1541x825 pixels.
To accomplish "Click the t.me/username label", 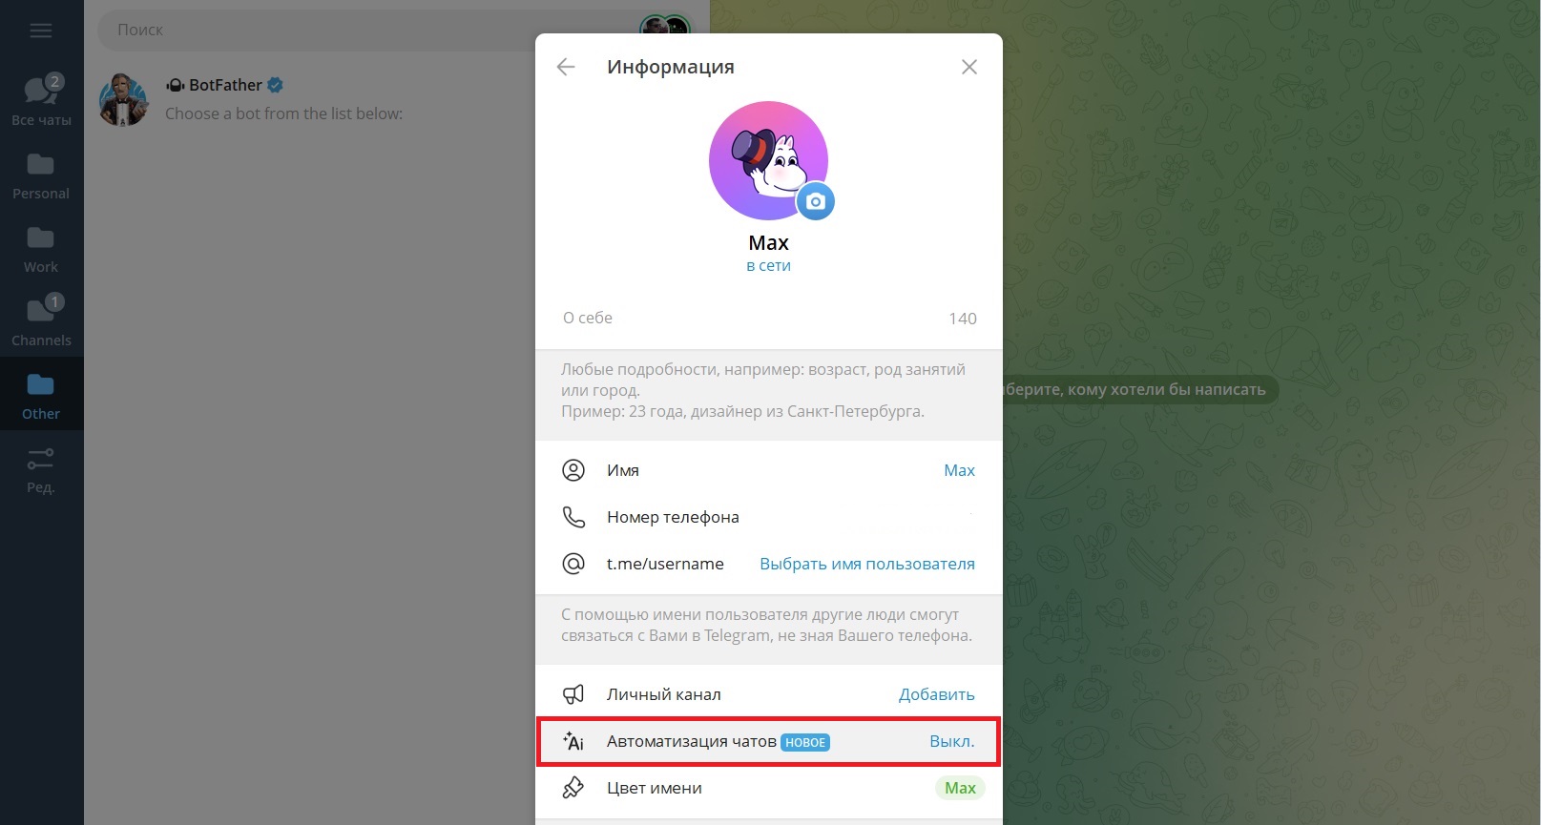I will [x=665, y=564].
